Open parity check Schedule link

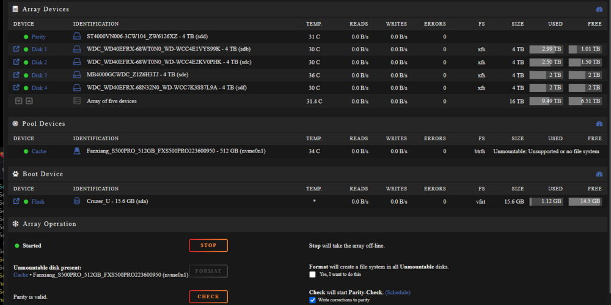(398, 292)
